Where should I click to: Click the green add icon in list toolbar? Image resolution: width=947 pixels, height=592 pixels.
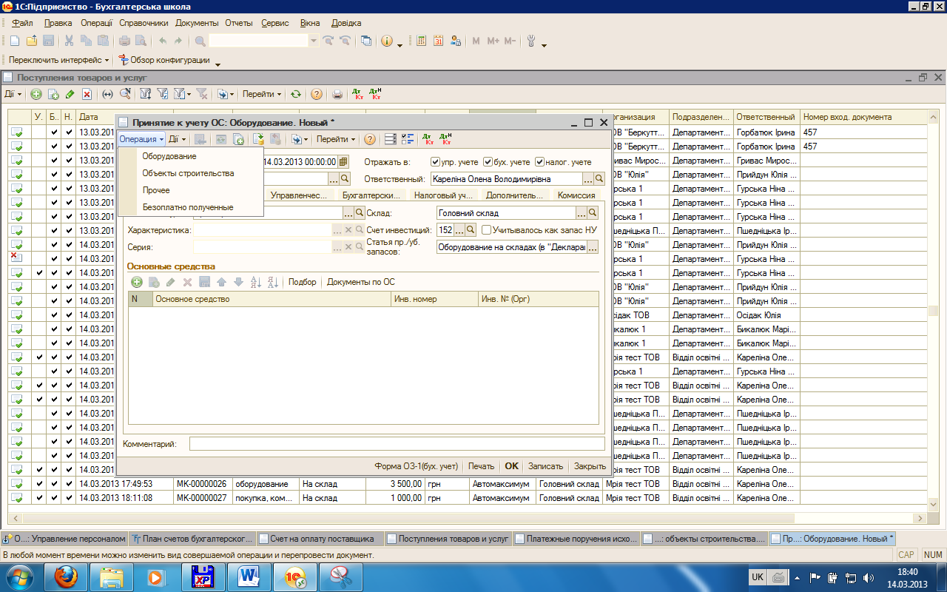(36, 94)
